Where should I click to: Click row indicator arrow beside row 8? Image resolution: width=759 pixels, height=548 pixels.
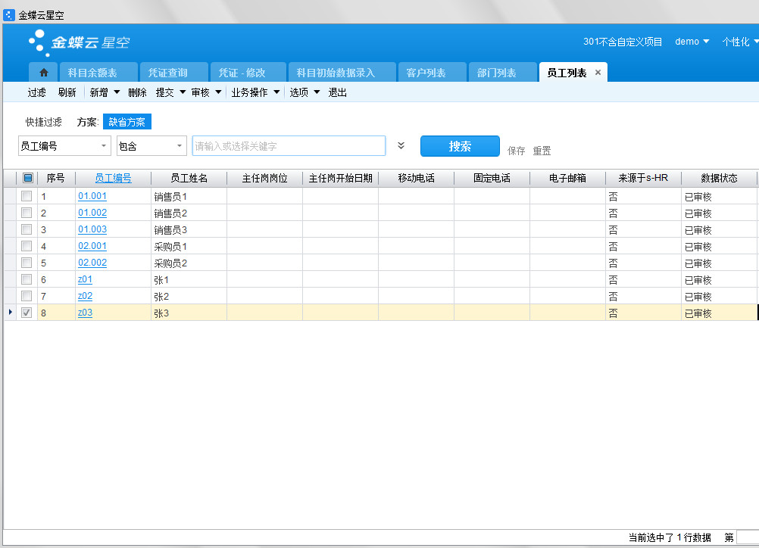pyautogui.click(x=10, y=313)
